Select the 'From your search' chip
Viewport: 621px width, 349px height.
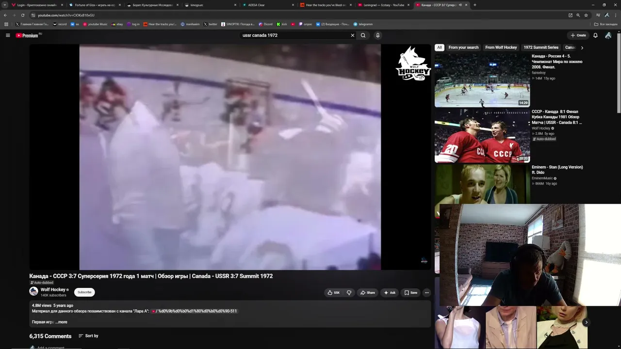pyautogui.click(x=463, y=48)
